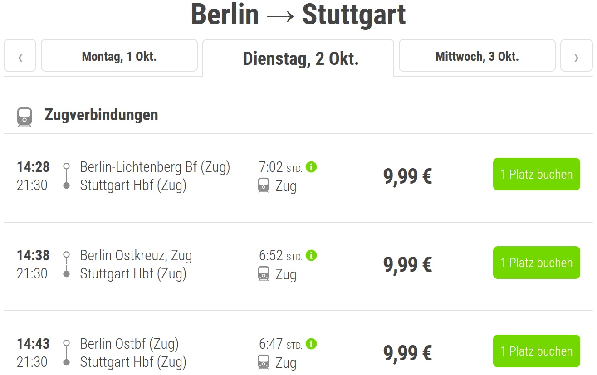Book a seat on the 14:38 Ostkreuz train

(x=536, y=263)
